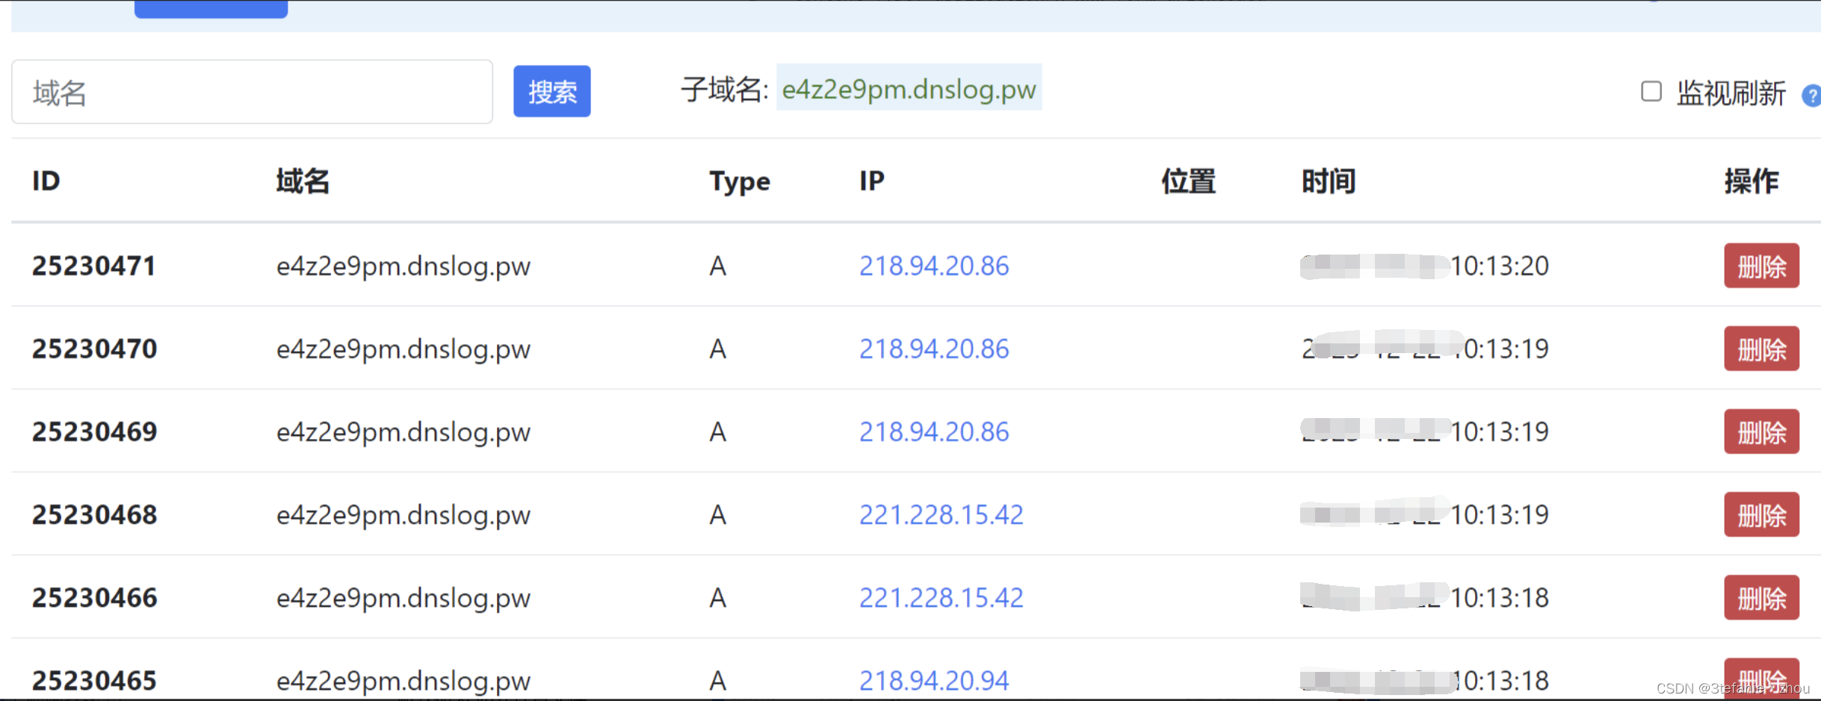1821x701 pixels.
Task: Click the 位置 column header
Action: (x=1187, y=180)
